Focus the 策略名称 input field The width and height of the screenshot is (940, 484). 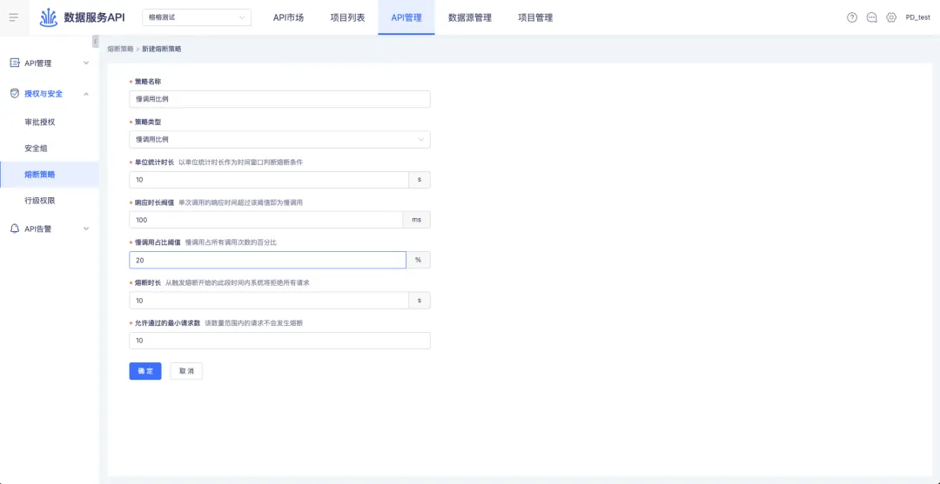tap(279, 99)
